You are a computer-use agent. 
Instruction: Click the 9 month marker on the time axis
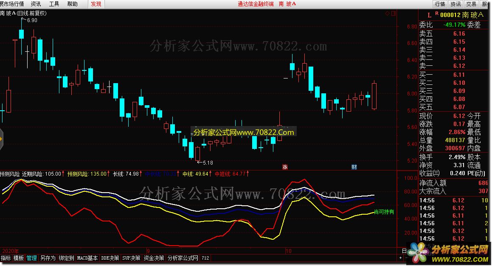pos(149,251)
